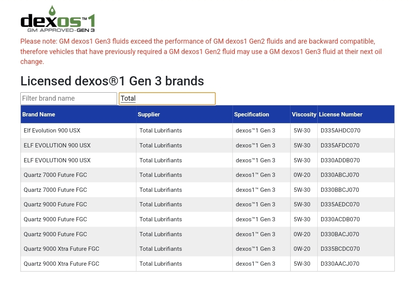
Task: Click Quartz 9000 Future FGC in D330ACDB070 row
Action: pos(55,219)
